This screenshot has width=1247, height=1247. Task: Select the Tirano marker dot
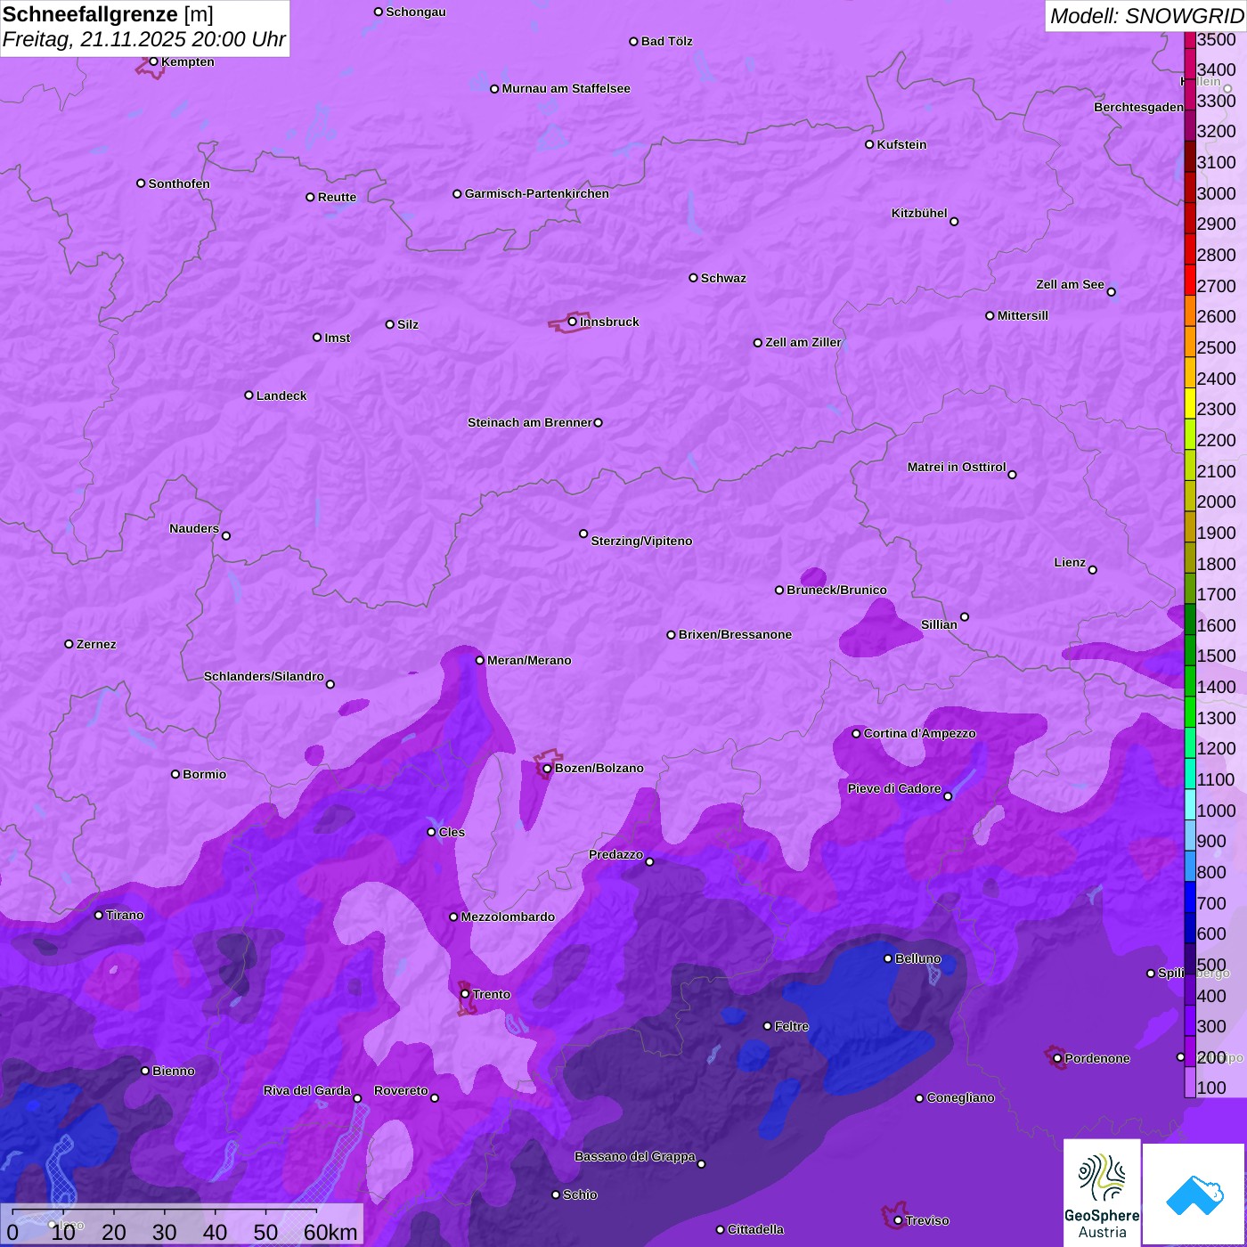[99, 915]
